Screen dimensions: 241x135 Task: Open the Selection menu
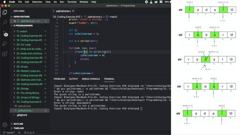37,2
